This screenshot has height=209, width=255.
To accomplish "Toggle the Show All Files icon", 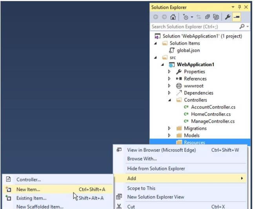I will click(216, 17).
